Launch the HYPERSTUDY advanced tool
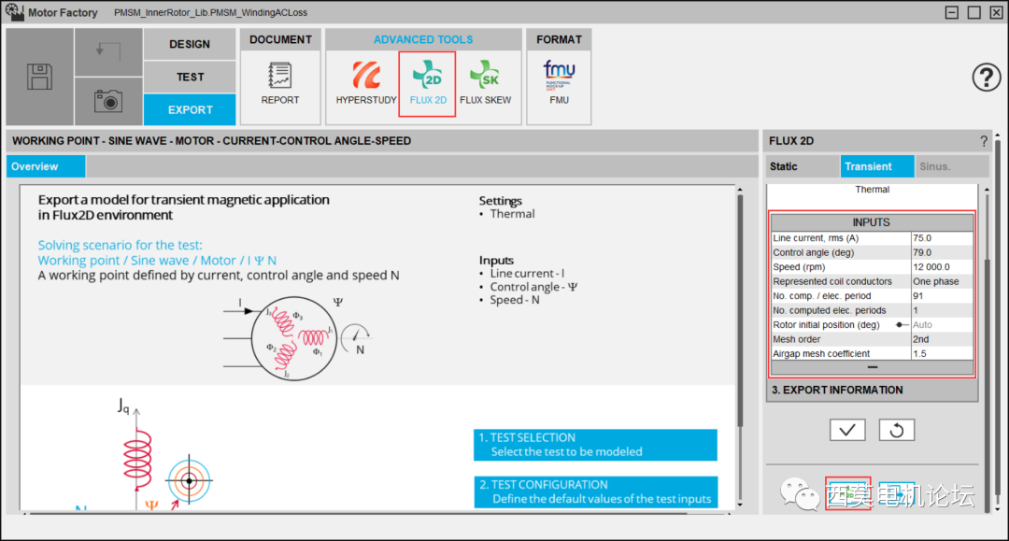The image size is (1009, 541). [365, 84]
